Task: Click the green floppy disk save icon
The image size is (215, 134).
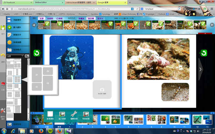Action: click(x=3, y=27)
